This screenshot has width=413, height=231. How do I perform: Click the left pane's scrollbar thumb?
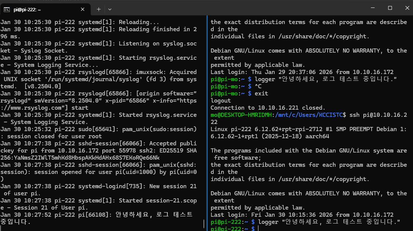pos(204,223)
